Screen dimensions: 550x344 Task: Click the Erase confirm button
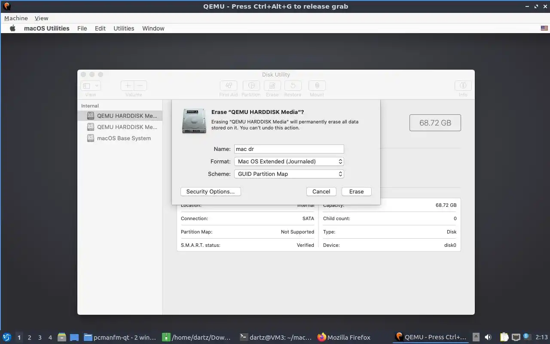pos(356,191)
